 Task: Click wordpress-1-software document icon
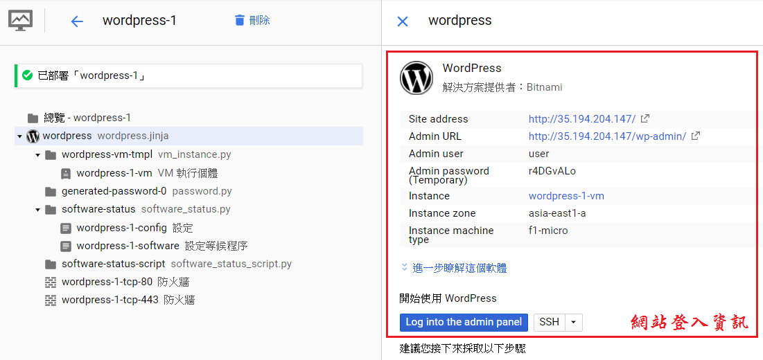point(66,246)
